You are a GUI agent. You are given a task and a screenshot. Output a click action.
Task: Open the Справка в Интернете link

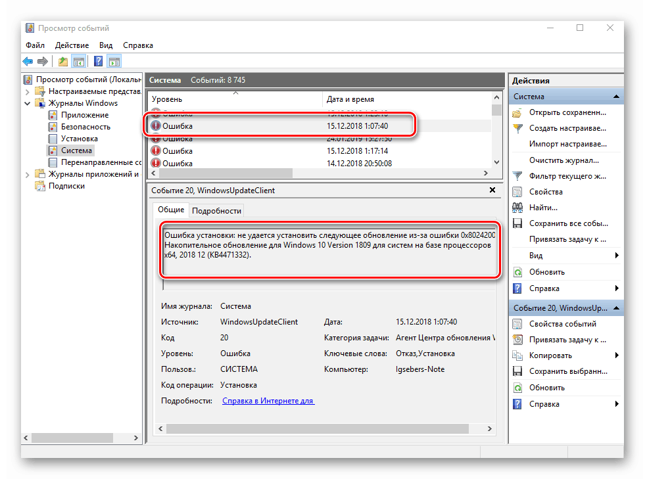268,401
